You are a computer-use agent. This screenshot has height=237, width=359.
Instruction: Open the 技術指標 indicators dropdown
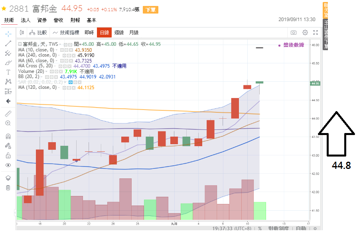[x=66, y=33]
